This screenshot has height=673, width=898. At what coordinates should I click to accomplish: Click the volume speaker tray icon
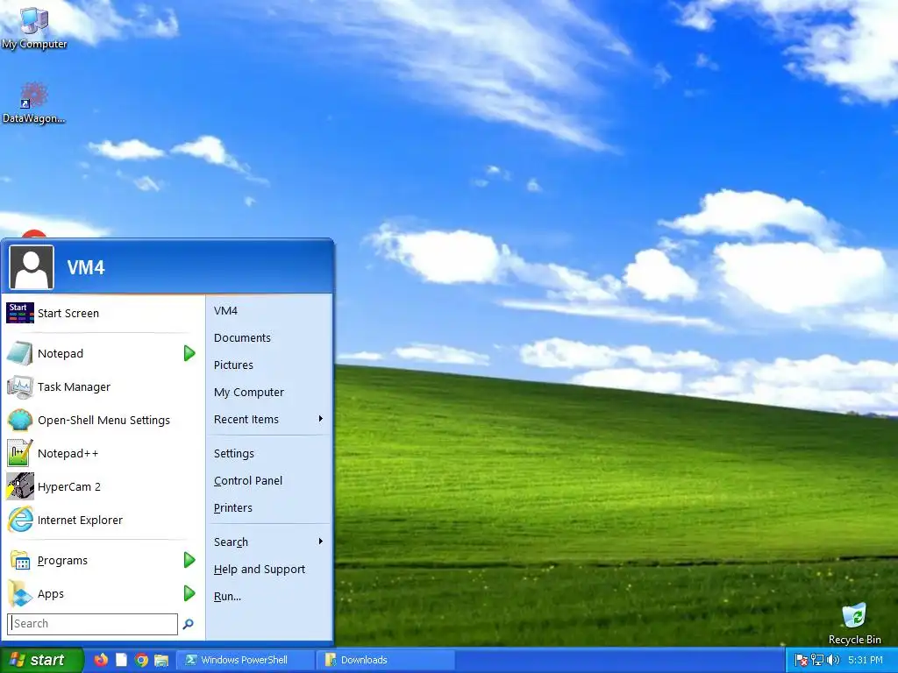(833, 660)
